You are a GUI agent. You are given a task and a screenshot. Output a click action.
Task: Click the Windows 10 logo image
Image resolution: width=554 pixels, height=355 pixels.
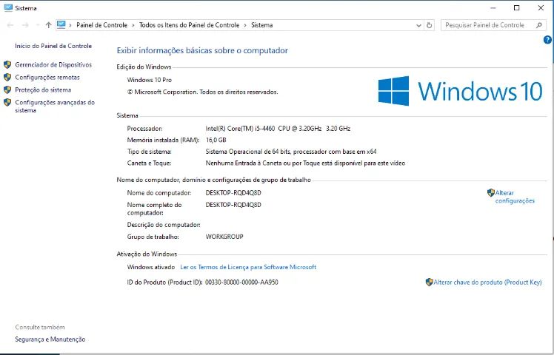coord(460,91)
